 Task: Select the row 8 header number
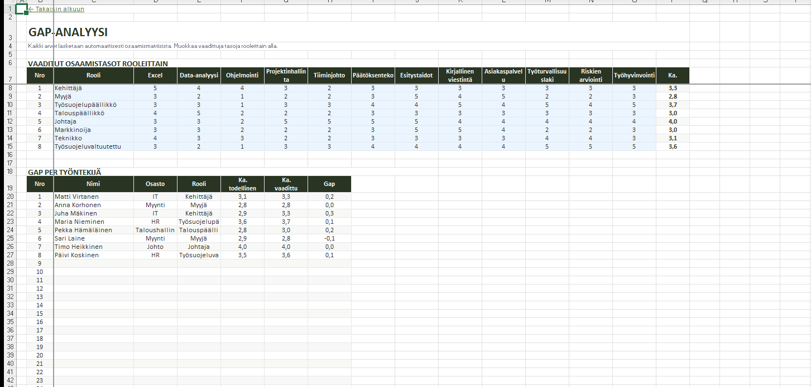point(9,88)
